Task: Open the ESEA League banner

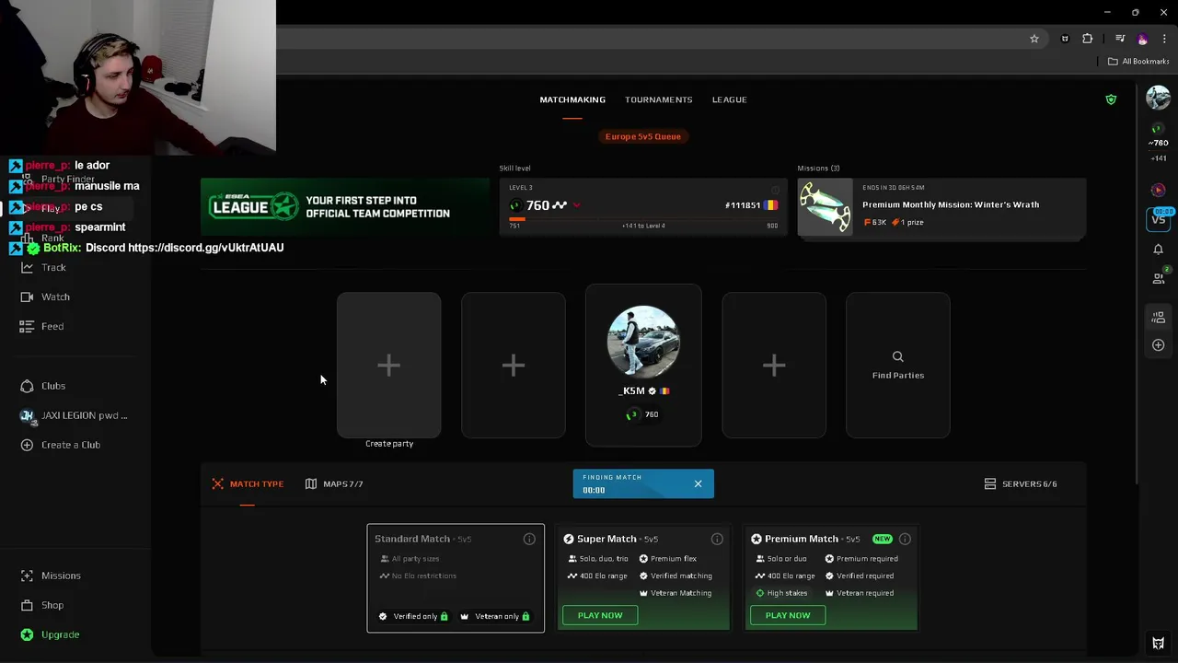Action: tap(344, 207)
